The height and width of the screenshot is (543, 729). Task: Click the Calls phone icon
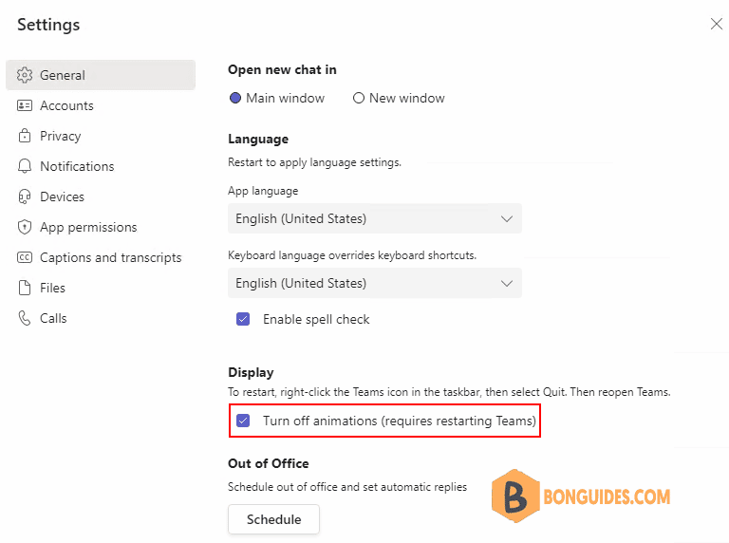click(25, 318)
